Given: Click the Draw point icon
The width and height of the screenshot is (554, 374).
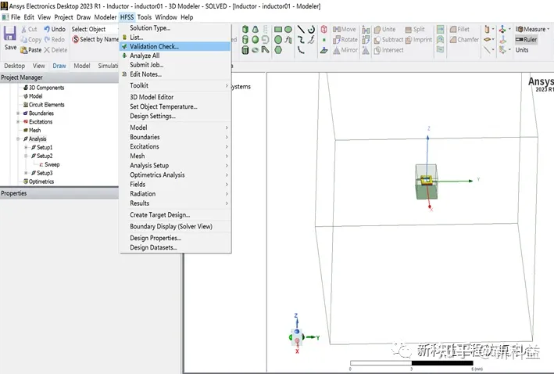Looking at the screenshot, I should [324, 40].
